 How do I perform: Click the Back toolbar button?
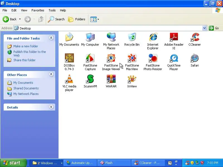click(9, 19)
